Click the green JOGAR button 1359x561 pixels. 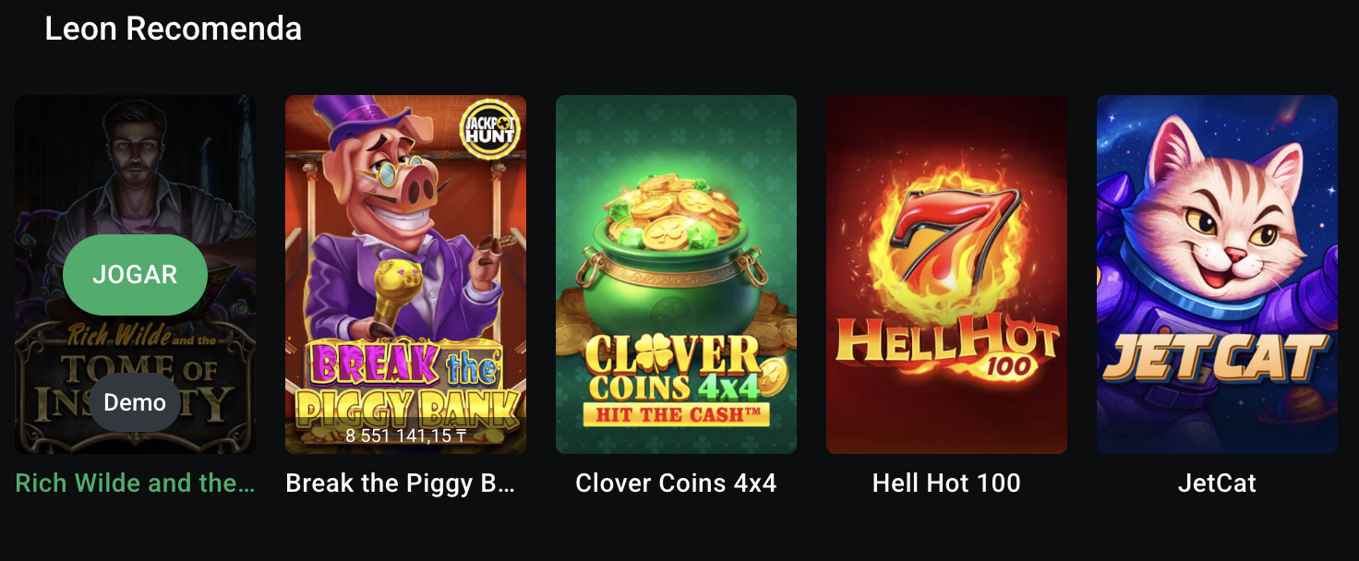135,275
